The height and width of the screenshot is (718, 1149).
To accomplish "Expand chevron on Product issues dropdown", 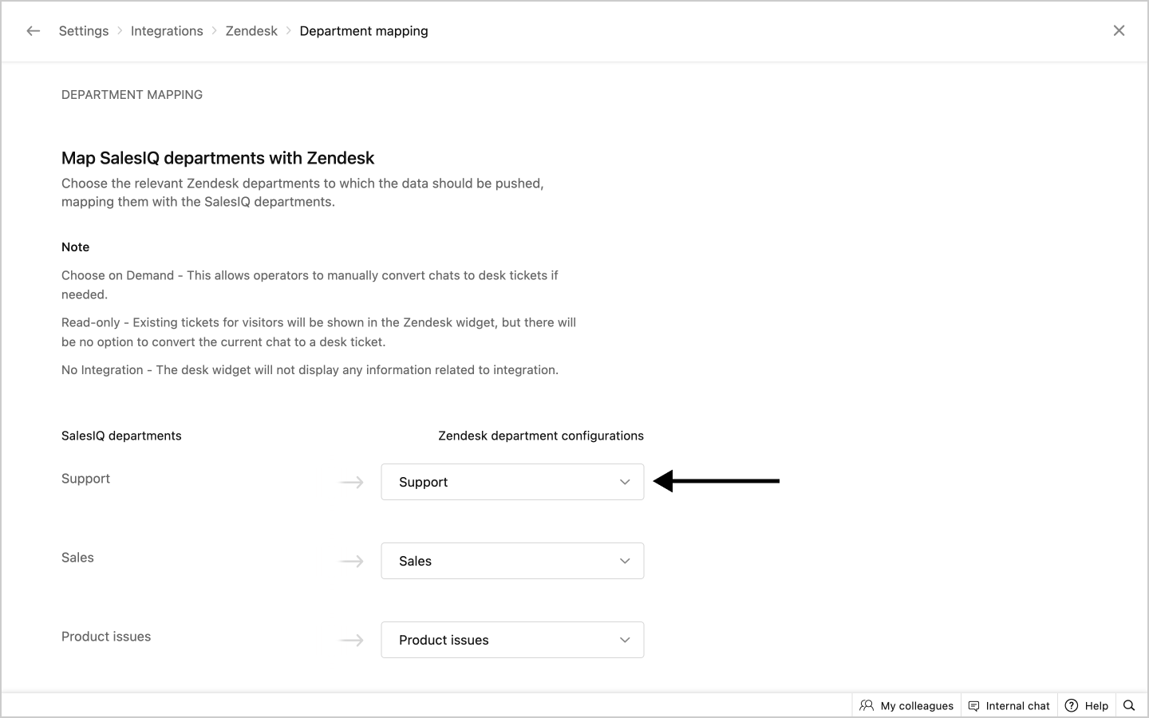I will (625, 640).
